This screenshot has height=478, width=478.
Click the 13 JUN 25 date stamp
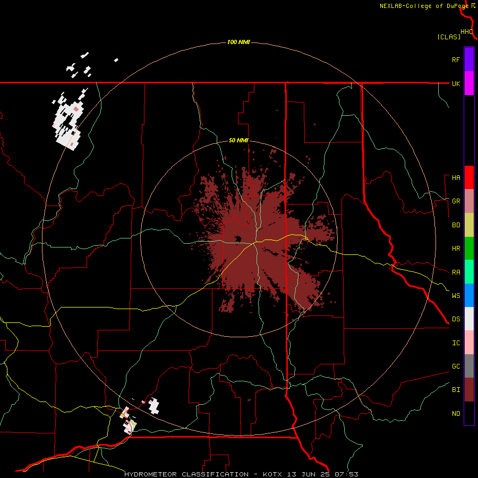click(309, 474)
